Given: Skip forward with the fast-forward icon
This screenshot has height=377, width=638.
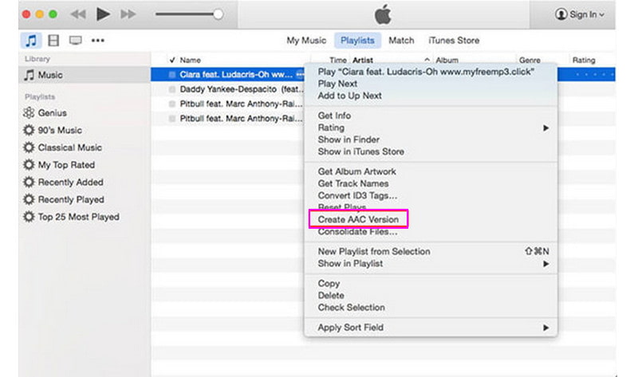Looking at the screenshot, I should [x=128, y=14].
